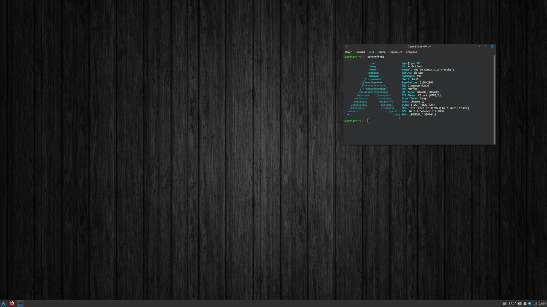
Task: Click the 'Font: Ubuntu 10' line
Action: (x=413, y=101)
